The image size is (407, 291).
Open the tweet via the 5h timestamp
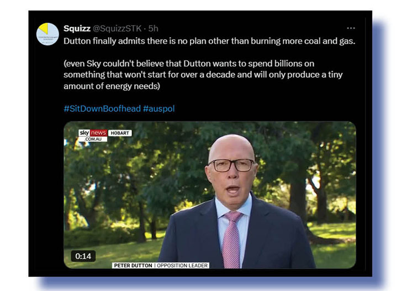[x=153, y=29]
